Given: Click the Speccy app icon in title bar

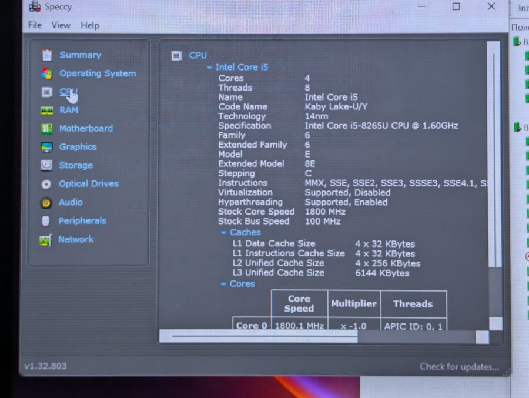Looking at the screenshot, I should 35,6.
